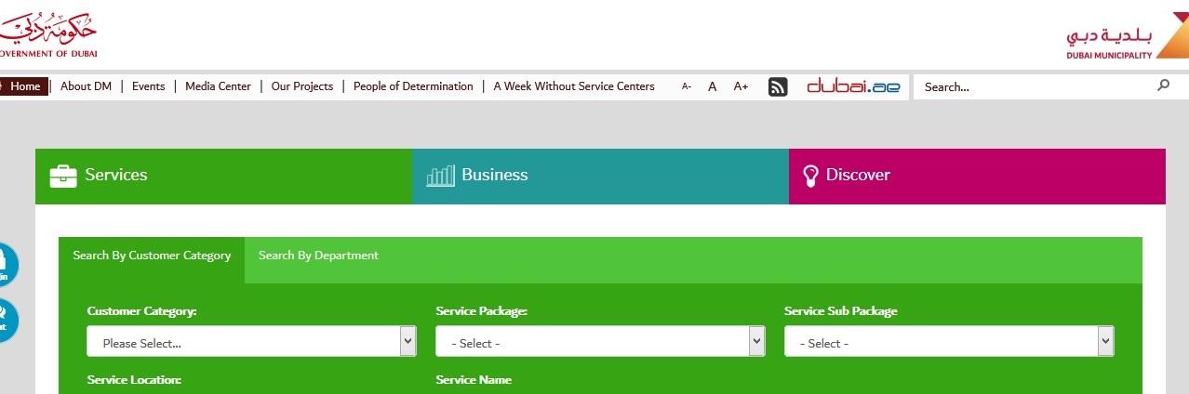Click the RSS feed icon
Viewport: 1189px width, 394px height.
778,86
